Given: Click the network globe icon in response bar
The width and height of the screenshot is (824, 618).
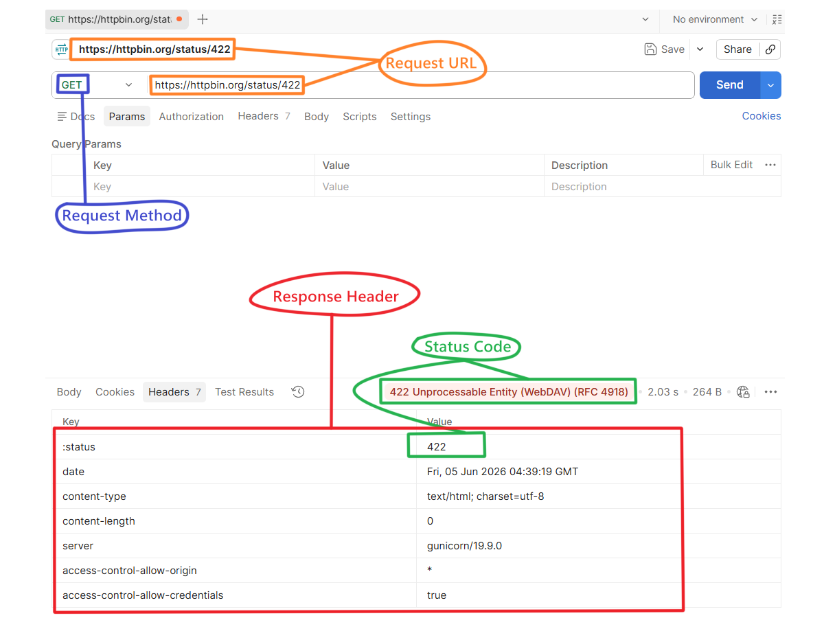Looking at the screenshot, I should coord(743,392).
